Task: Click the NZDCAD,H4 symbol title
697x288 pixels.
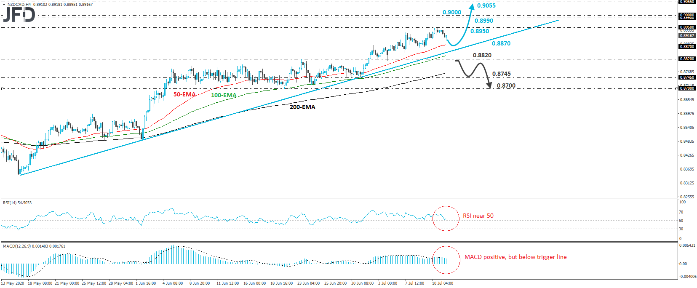Action: click(x=19, y=4)
